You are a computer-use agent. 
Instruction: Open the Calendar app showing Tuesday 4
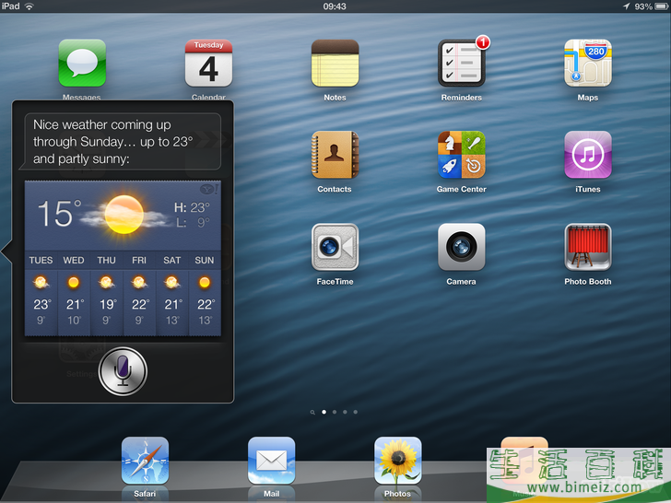click(208, 64)
